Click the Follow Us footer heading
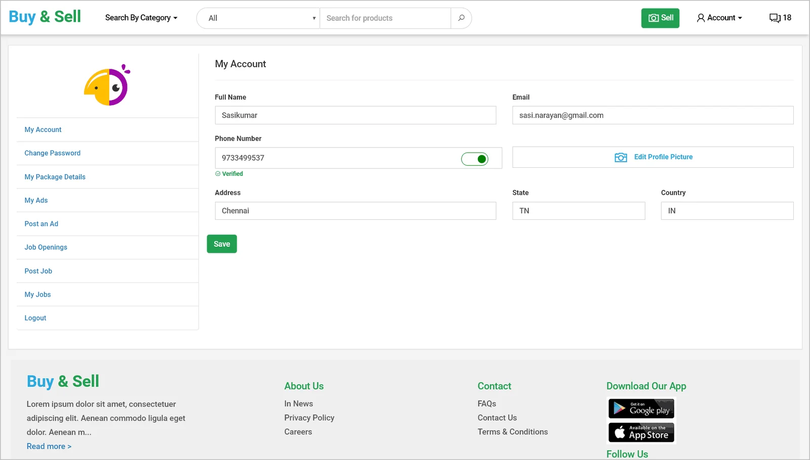This screenshot has height=460, width=810. click(627, 454)
